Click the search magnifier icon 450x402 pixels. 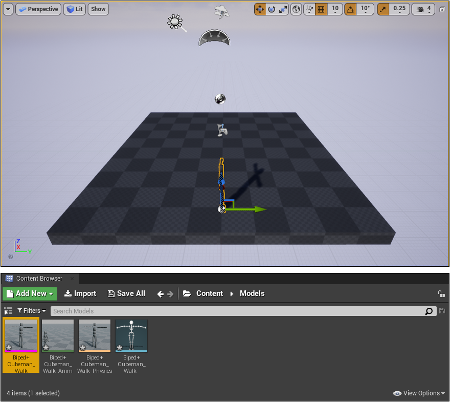pos(429,311)
